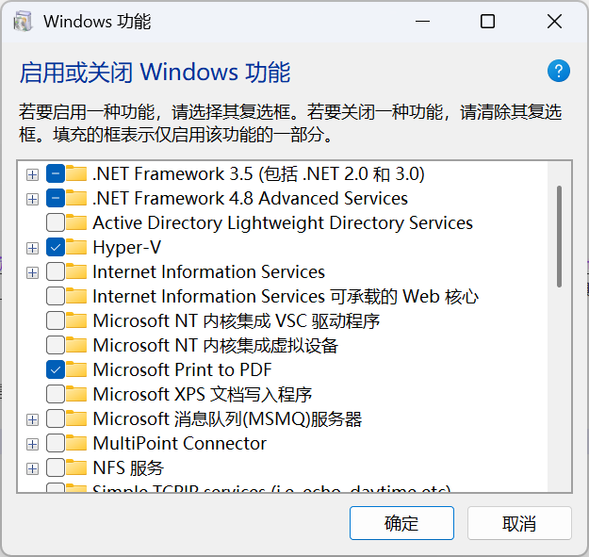This screenshot has width=589, height=557.
Task: Toggle the .NET Framework 3.5 checkbox
Action: click(x=56, y=174)
